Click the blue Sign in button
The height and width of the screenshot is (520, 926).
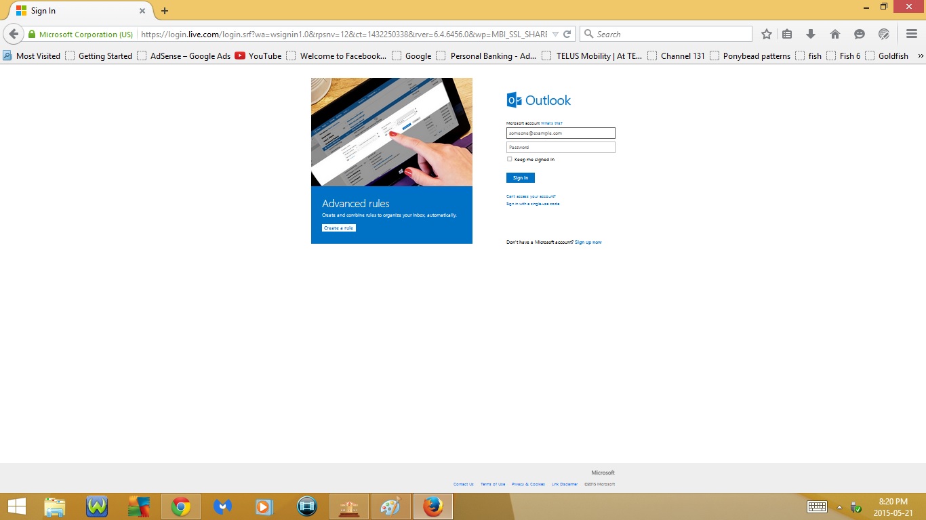[x=521, y=178]
